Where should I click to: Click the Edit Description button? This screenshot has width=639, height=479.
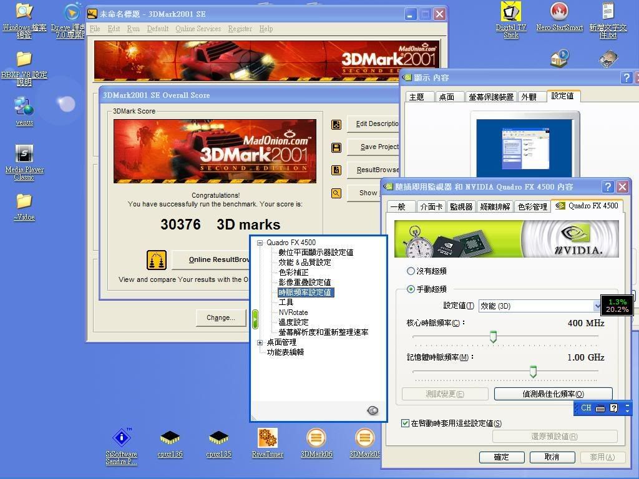tap(373, 124)
